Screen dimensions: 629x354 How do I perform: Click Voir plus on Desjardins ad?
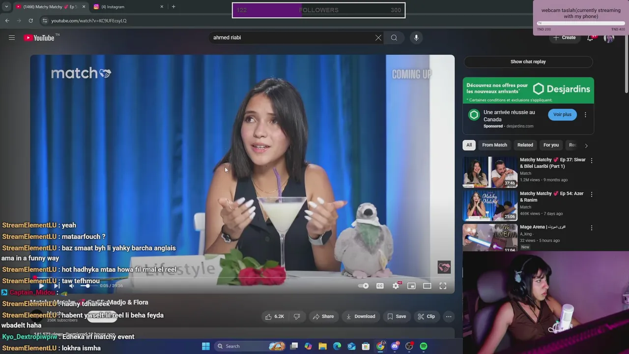[562, 115]
